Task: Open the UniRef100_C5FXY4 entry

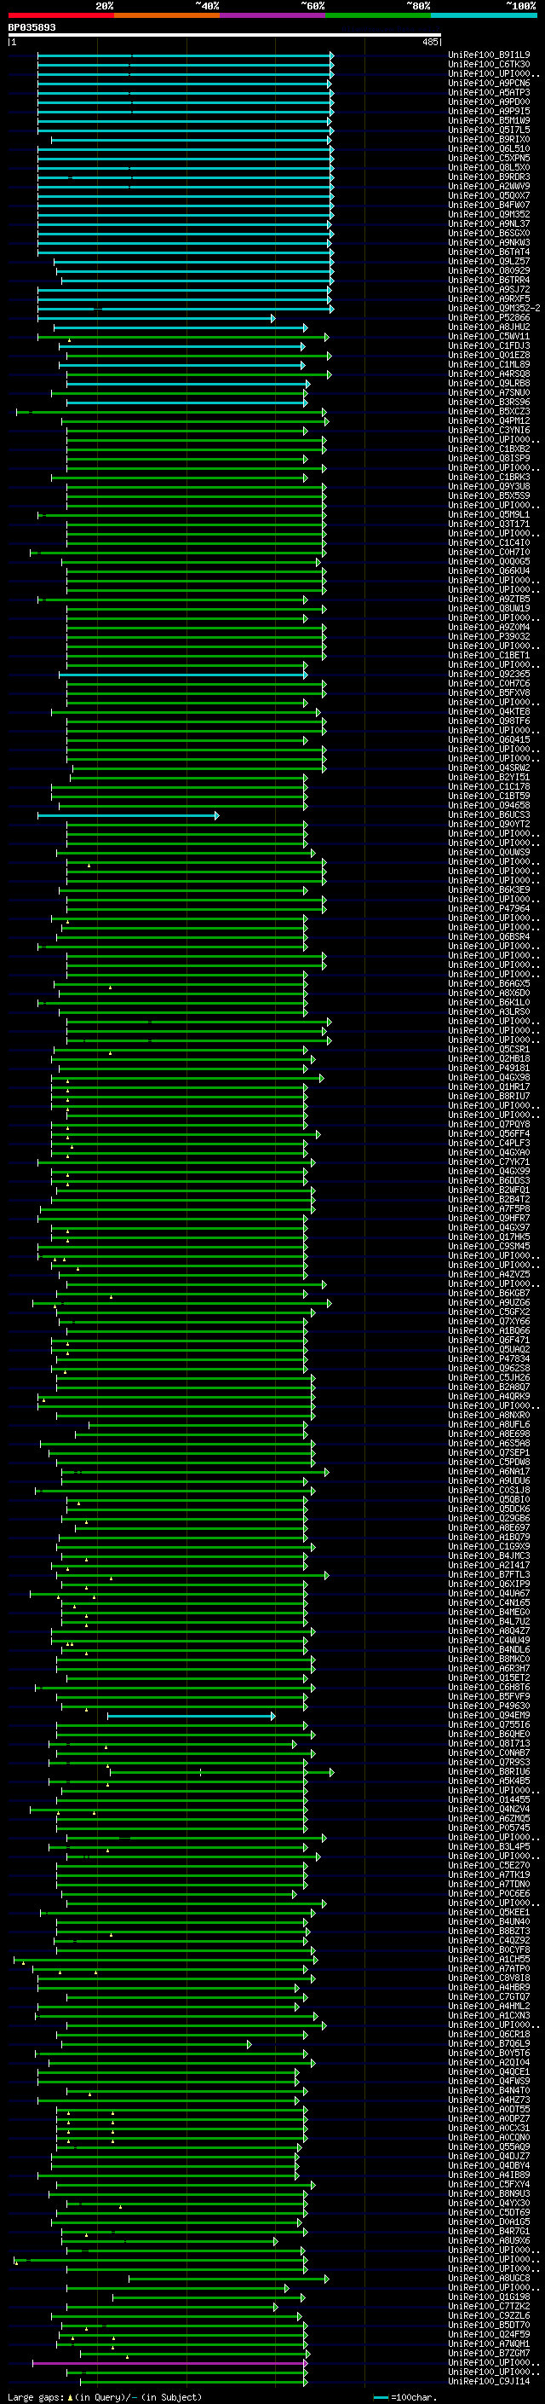Action: 489,2185
